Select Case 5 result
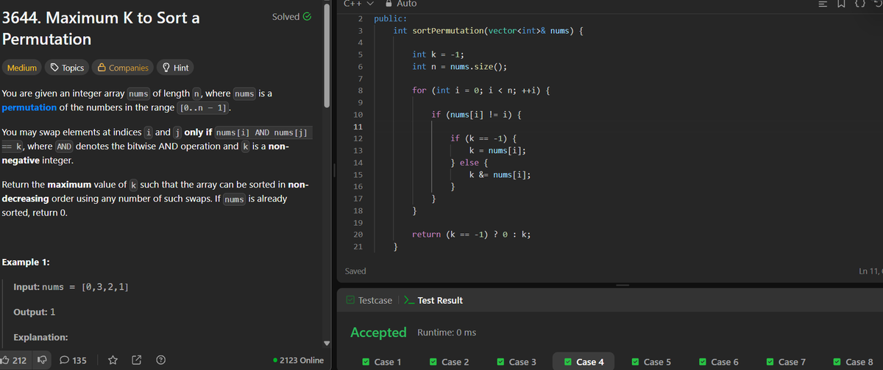Viewport: 883px width, 370px height. [x=651, y=361]
